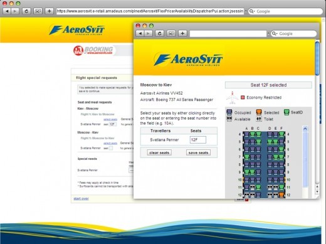
Task: Click the Google search field in the popup window
Action: pyautogui.click(x=293, y=33)
